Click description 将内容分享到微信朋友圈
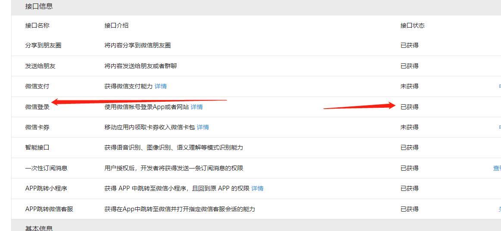 click(137, 45)
